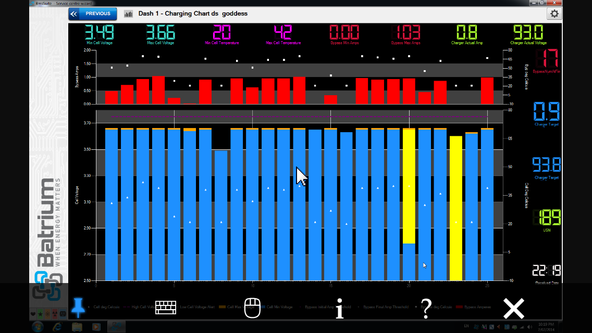Open the on-screen keyboard icon
This screenshot has width=592, height=333.
click(x=166, y=308)
